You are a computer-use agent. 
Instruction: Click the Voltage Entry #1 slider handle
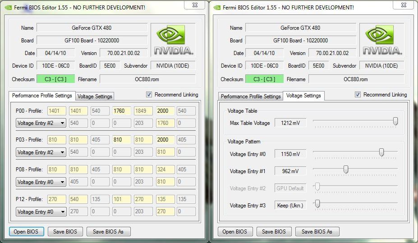(x=346, y=169)
